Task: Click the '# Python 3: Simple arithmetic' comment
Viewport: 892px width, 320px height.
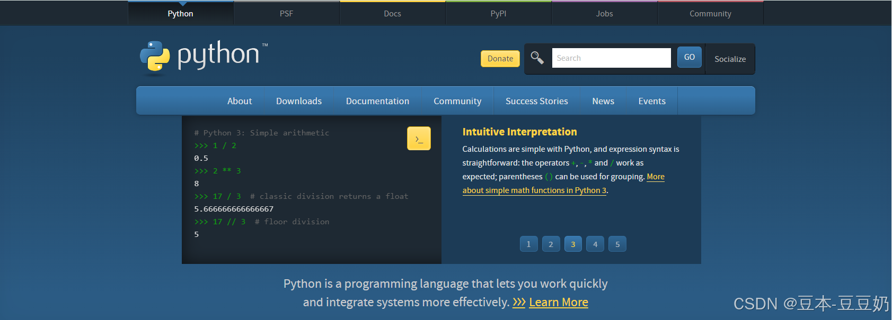Action: tap(262, 133)
